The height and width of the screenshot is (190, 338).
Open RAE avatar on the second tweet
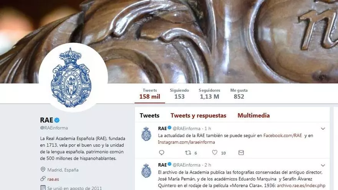146,170
